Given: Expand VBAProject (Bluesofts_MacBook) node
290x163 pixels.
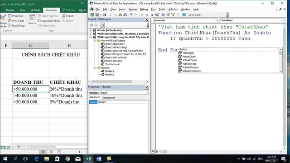Looking at the screenshot, I should click(x=91, y=34).
